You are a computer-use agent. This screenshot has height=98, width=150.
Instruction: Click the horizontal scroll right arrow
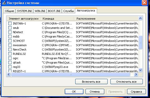click(x=136, y=75)
